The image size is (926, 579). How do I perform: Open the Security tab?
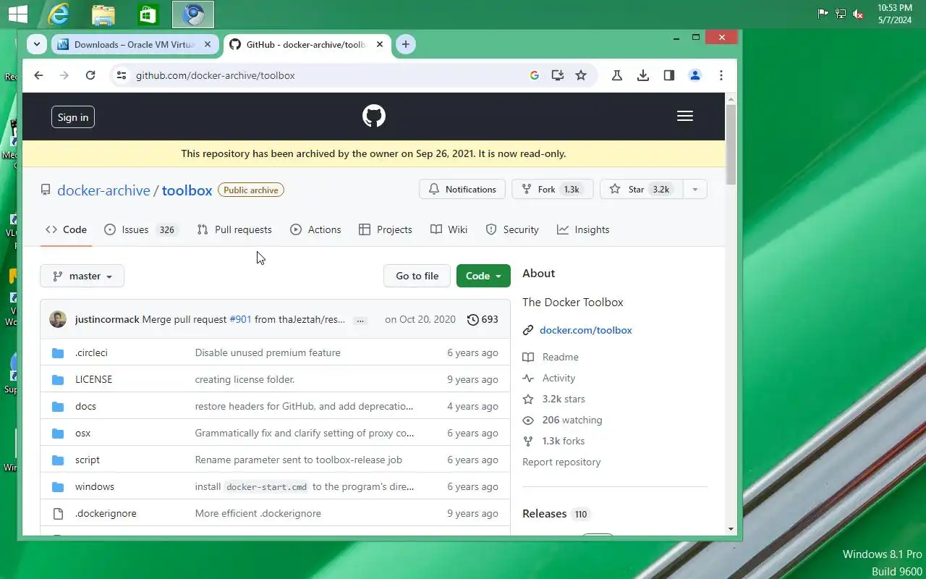(512, 229)
